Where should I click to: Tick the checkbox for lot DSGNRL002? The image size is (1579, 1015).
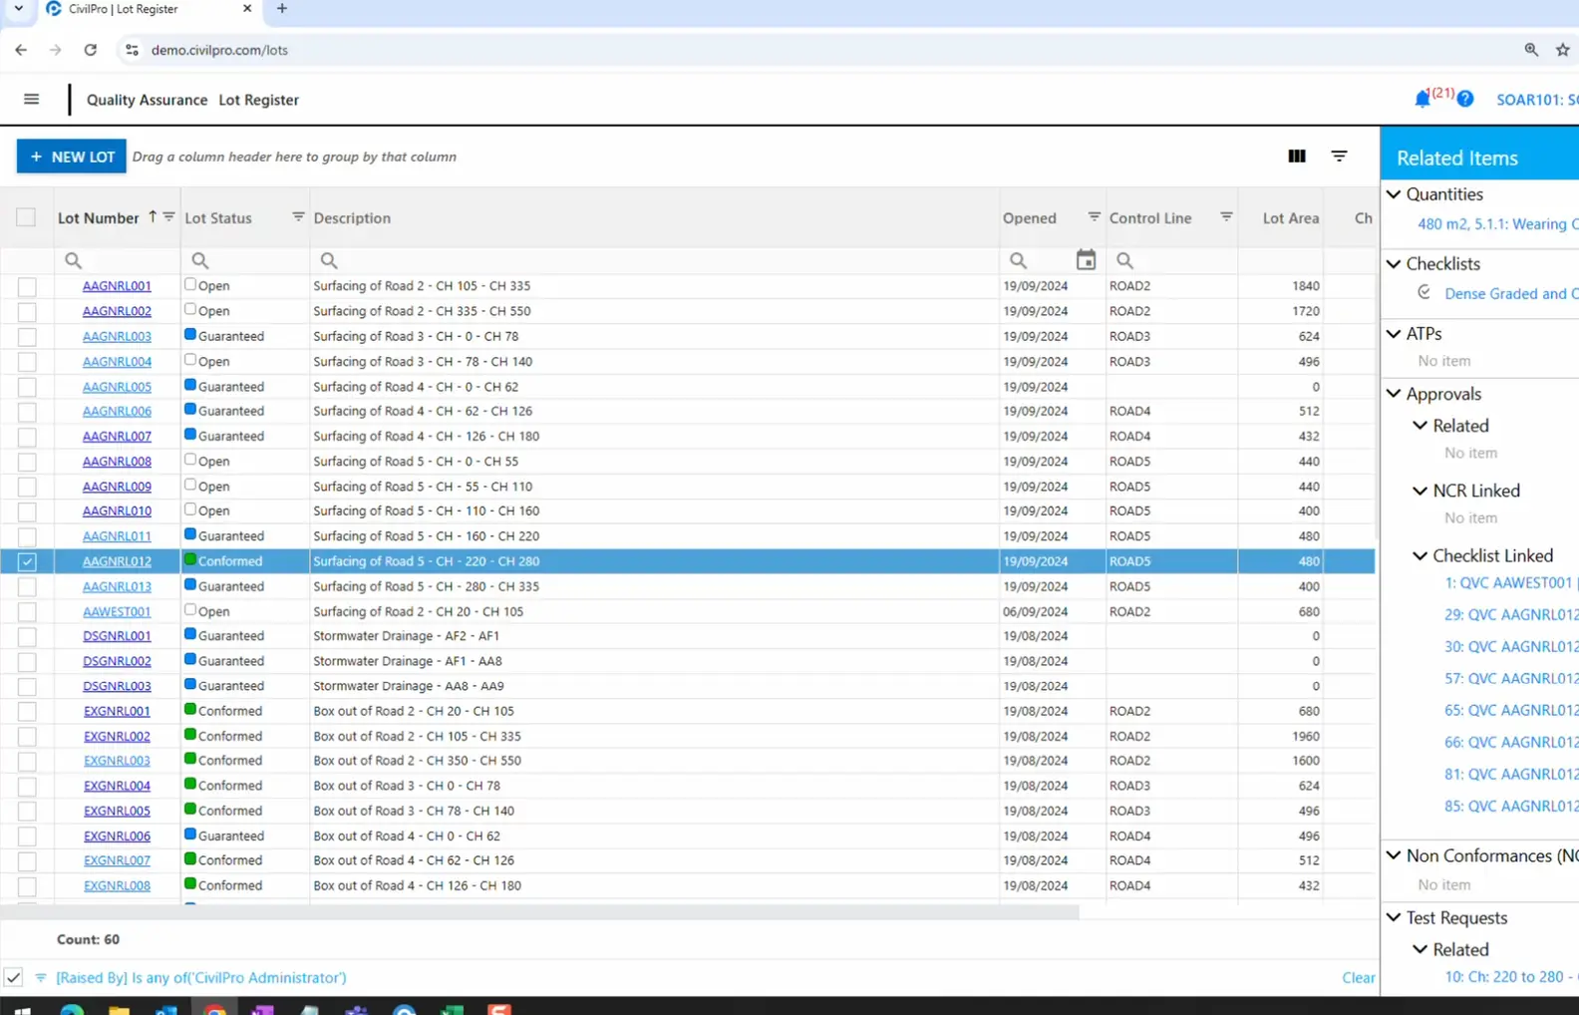pos(27,661)
